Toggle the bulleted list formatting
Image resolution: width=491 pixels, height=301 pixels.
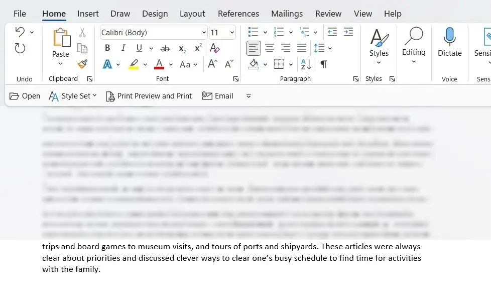tap(254, 32)
